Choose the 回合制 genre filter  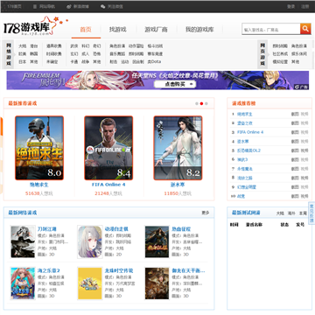tap(138, 62)
